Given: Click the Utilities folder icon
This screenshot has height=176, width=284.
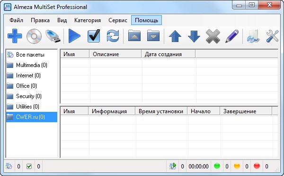Looking at the screenshot, I should (x=10, y=107).
